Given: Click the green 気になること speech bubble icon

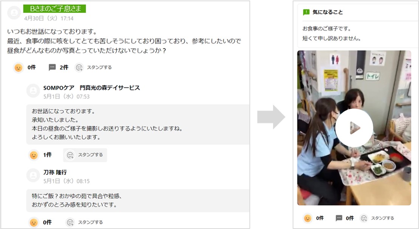Looking at the screenshot, I should [306, 12].
